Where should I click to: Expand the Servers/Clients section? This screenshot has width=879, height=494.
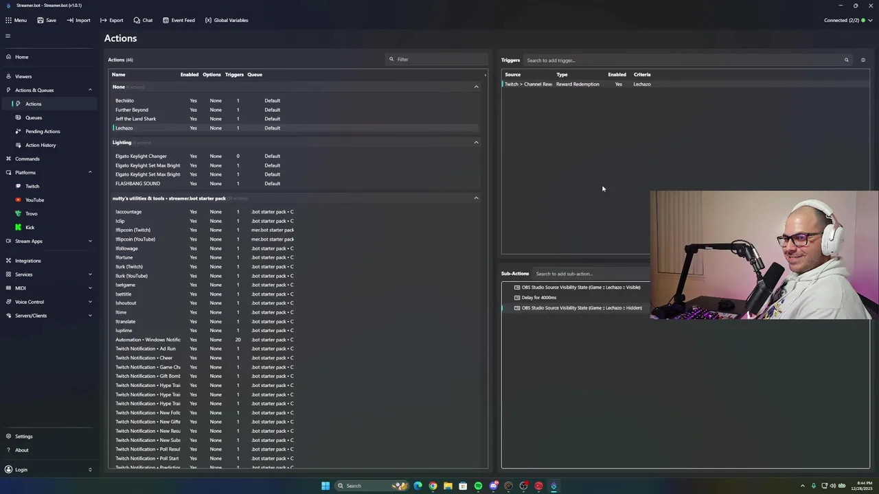(90, 316)
